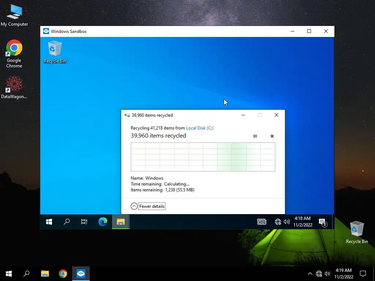The image size is (375, 281).
Task: Open DataWagon desktop shortcut
Action: (14, 87)
